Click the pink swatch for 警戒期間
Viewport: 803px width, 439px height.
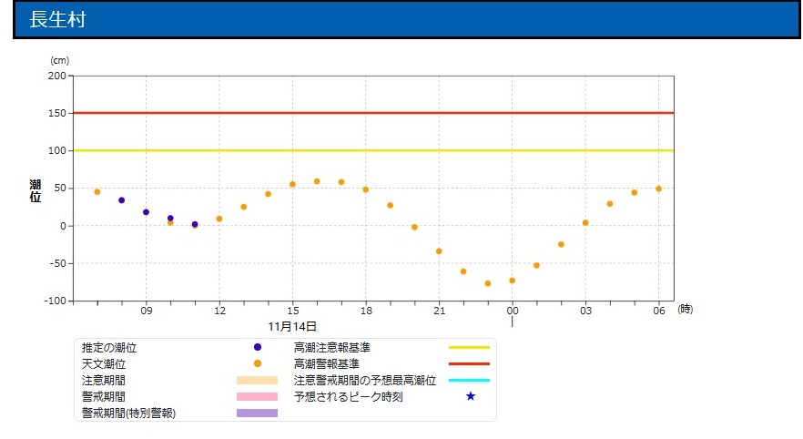click(x=257, y=396)
